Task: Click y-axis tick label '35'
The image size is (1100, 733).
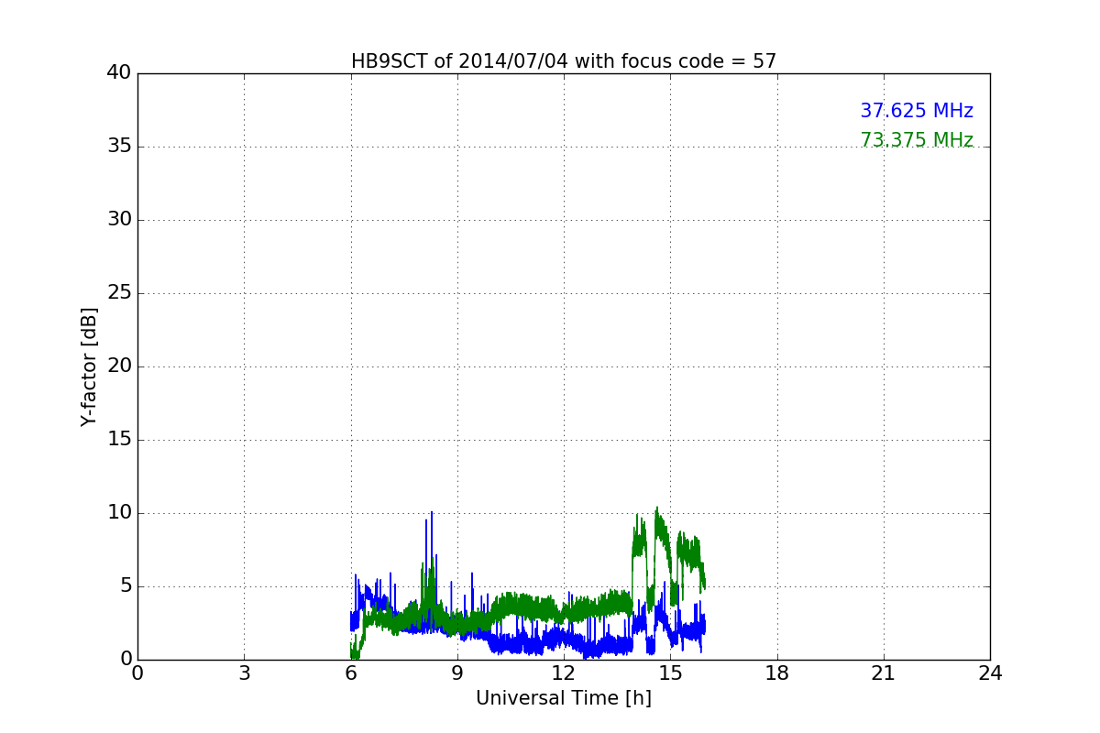Action: [x=119, y=147]
